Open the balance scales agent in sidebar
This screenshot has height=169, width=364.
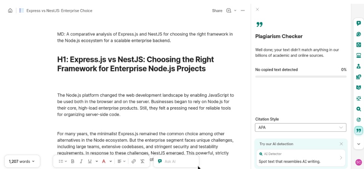pos(359,98)
